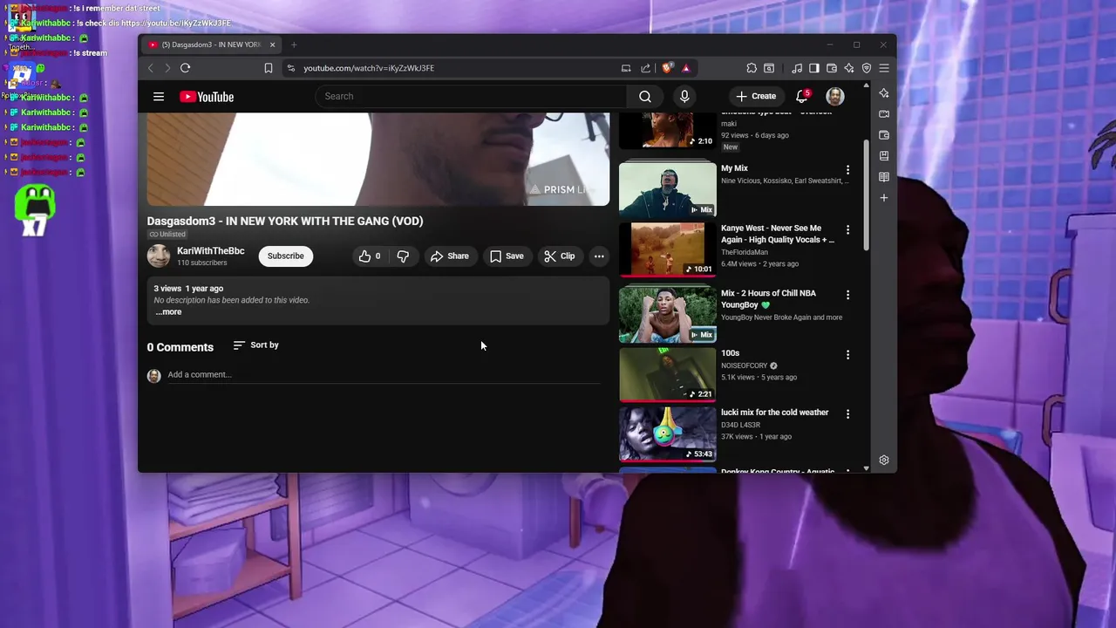Open wallet icon in the side panel

(x=884, y=135)
